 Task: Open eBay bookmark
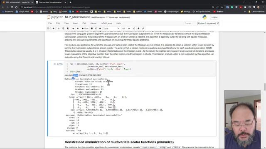pos(54,12)
